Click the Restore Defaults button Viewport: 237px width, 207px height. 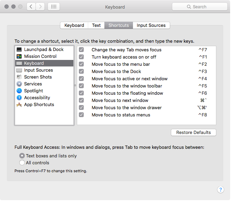194,133
